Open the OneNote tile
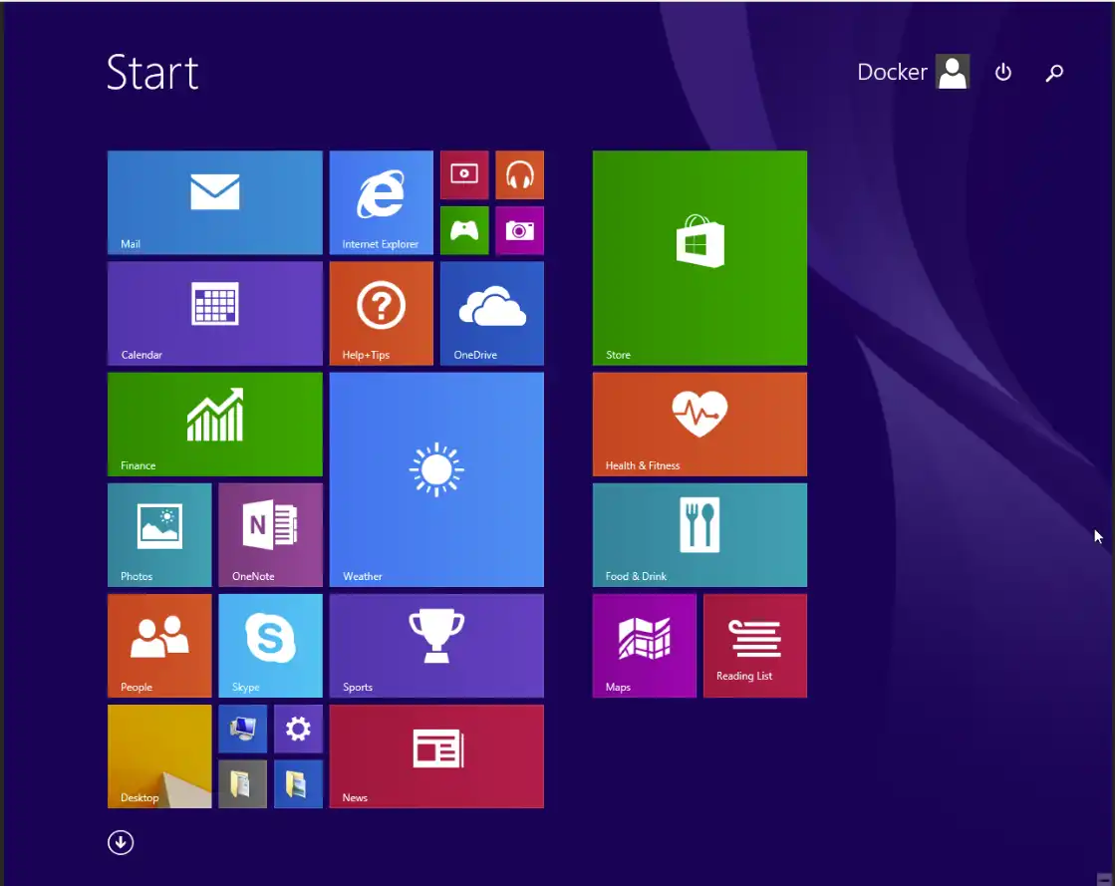The image size is (1115, 886). [x=270, y=534]
